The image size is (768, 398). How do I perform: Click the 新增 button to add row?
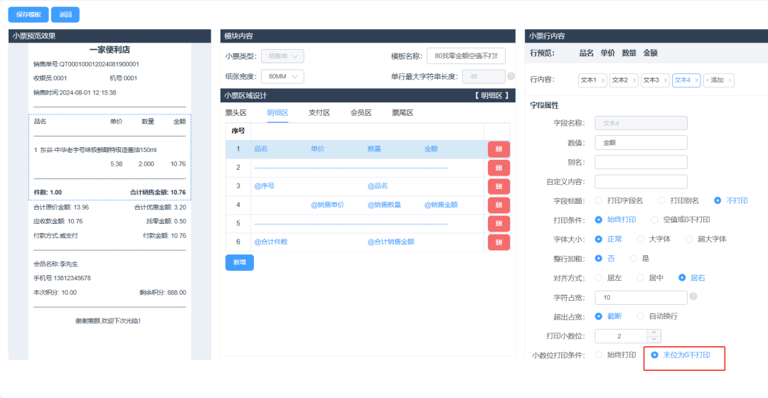(239, 262)
